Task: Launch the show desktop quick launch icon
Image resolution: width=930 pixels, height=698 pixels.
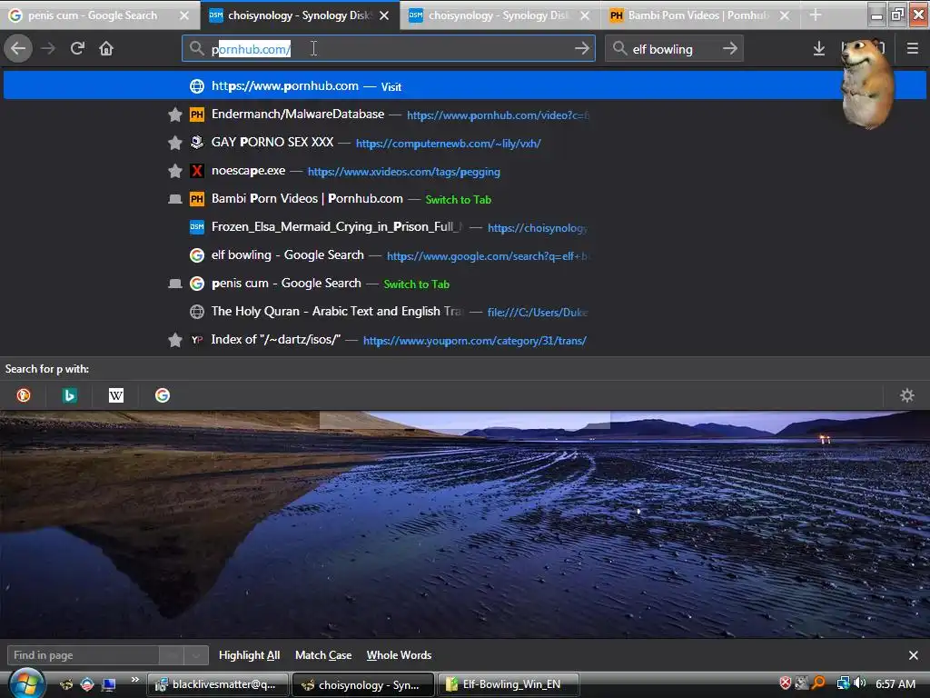Action: click(x=109, y=684)
